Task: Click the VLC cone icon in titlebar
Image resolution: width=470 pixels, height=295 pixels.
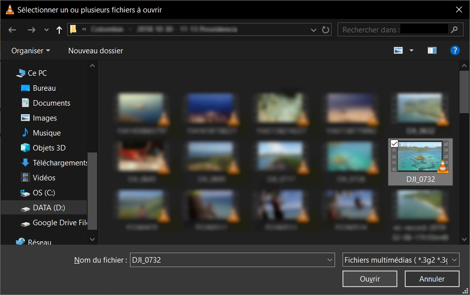Action: click(x=10, y=9)
